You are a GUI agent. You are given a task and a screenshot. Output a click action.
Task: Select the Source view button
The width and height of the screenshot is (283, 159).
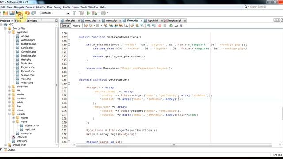point(65,26)
